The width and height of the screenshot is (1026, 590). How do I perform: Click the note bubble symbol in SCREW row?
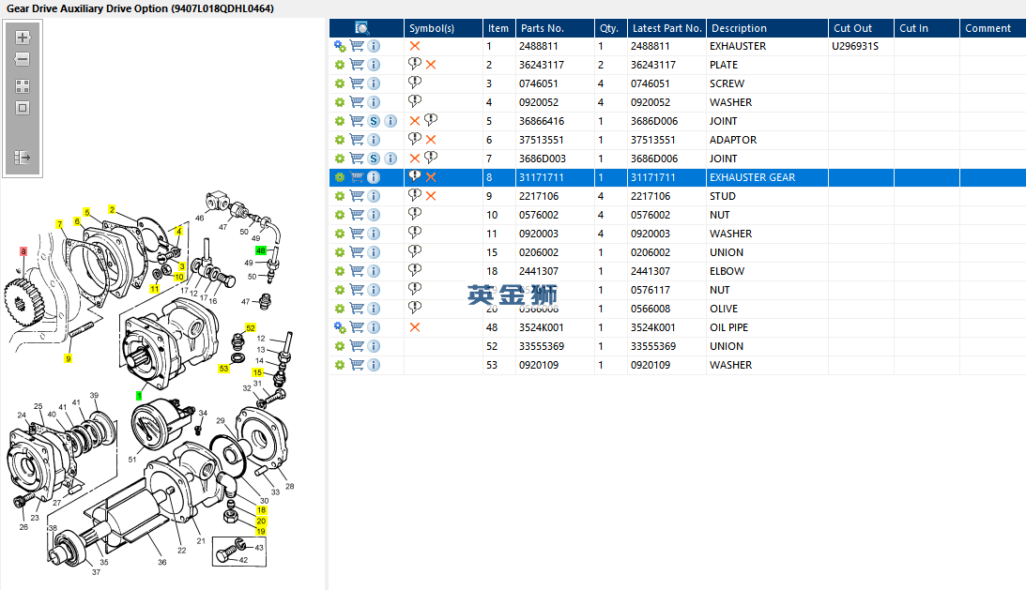[415, 83]
